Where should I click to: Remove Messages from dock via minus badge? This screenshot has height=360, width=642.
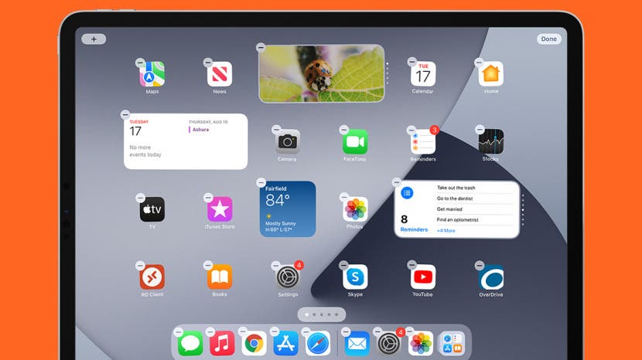click(179, 331)
